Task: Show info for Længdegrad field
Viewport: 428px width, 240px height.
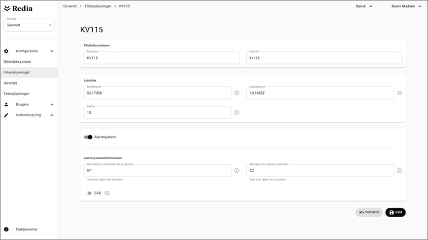Action: coord(399,93)
